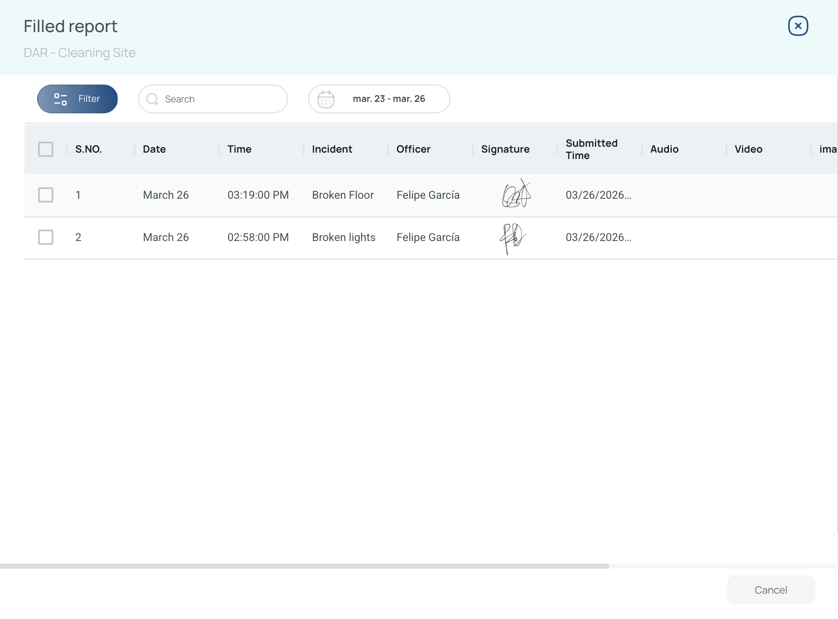
Task: Click the horizontal scrollbar thumb
Action: pos(304,566)
